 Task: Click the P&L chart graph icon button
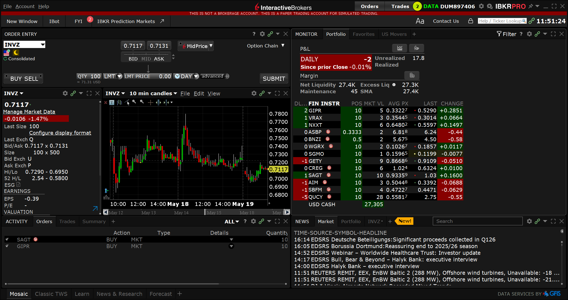(x=399, y=48)
